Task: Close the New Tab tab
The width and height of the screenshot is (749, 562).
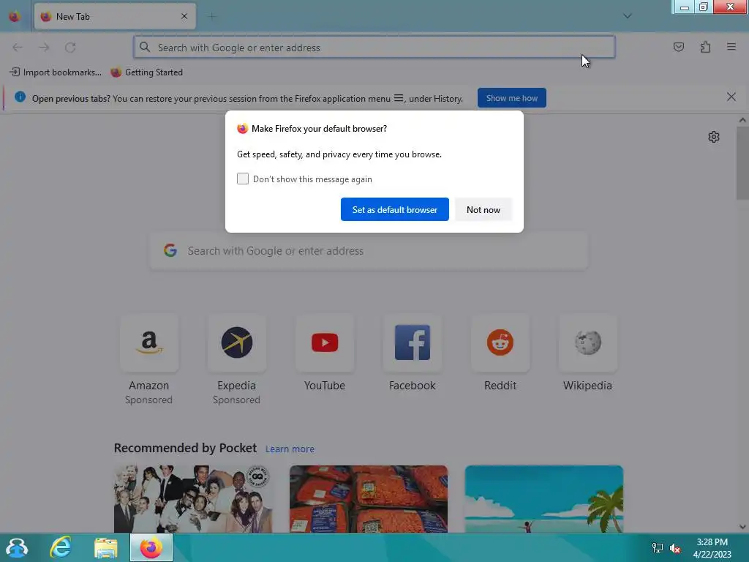Action: [x=184, y=17]
